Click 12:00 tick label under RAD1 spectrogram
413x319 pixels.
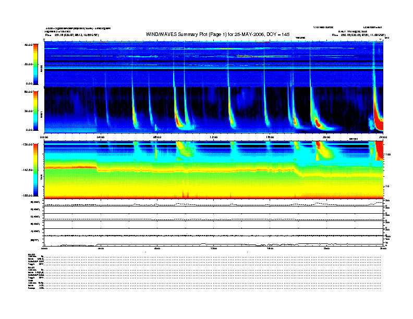coord(214,137)
